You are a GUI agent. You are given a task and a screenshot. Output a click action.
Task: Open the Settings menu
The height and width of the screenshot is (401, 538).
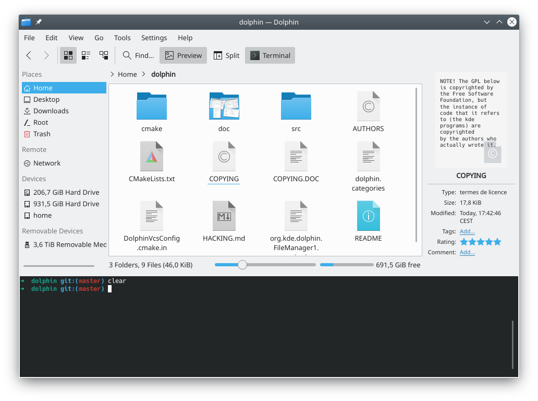[154, 38]
